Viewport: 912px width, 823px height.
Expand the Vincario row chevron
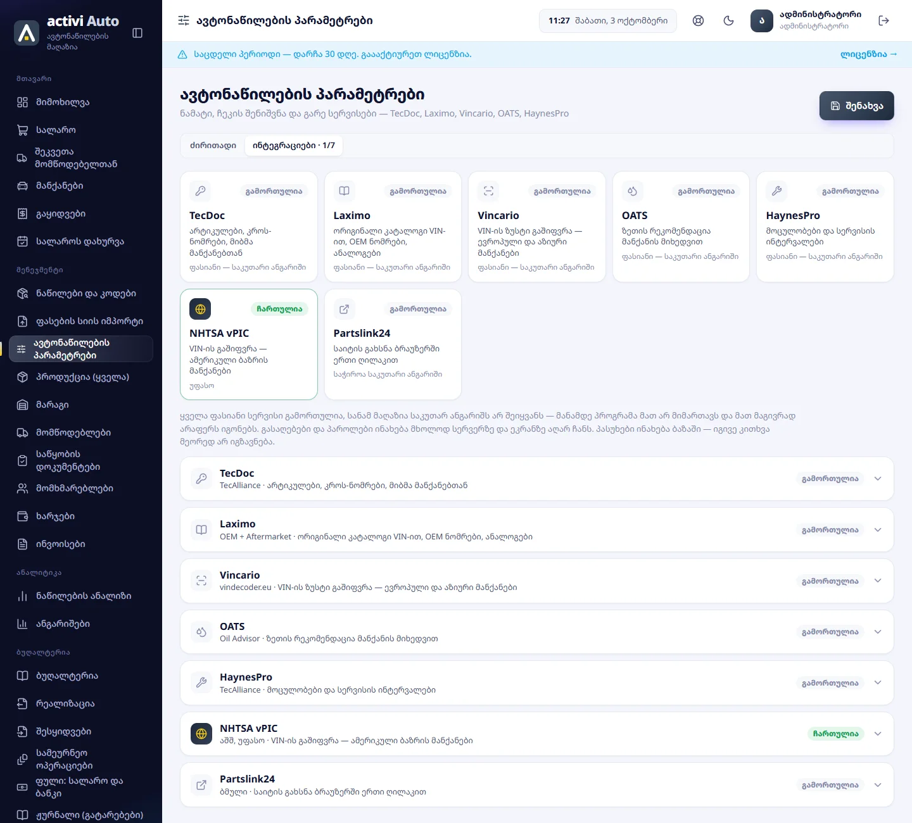(878, 581)
